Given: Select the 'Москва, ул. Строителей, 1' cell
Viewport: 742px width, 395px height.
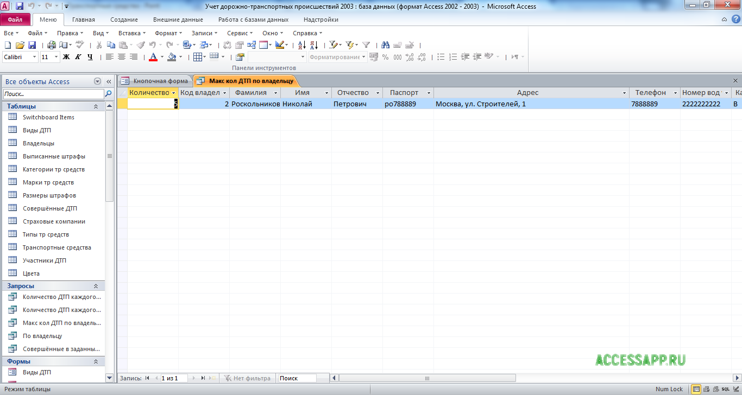Looking at the screenshot, I should coord(531,104).
